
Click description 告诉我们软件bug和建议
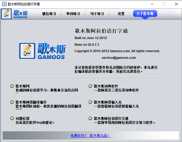point(35,122)
